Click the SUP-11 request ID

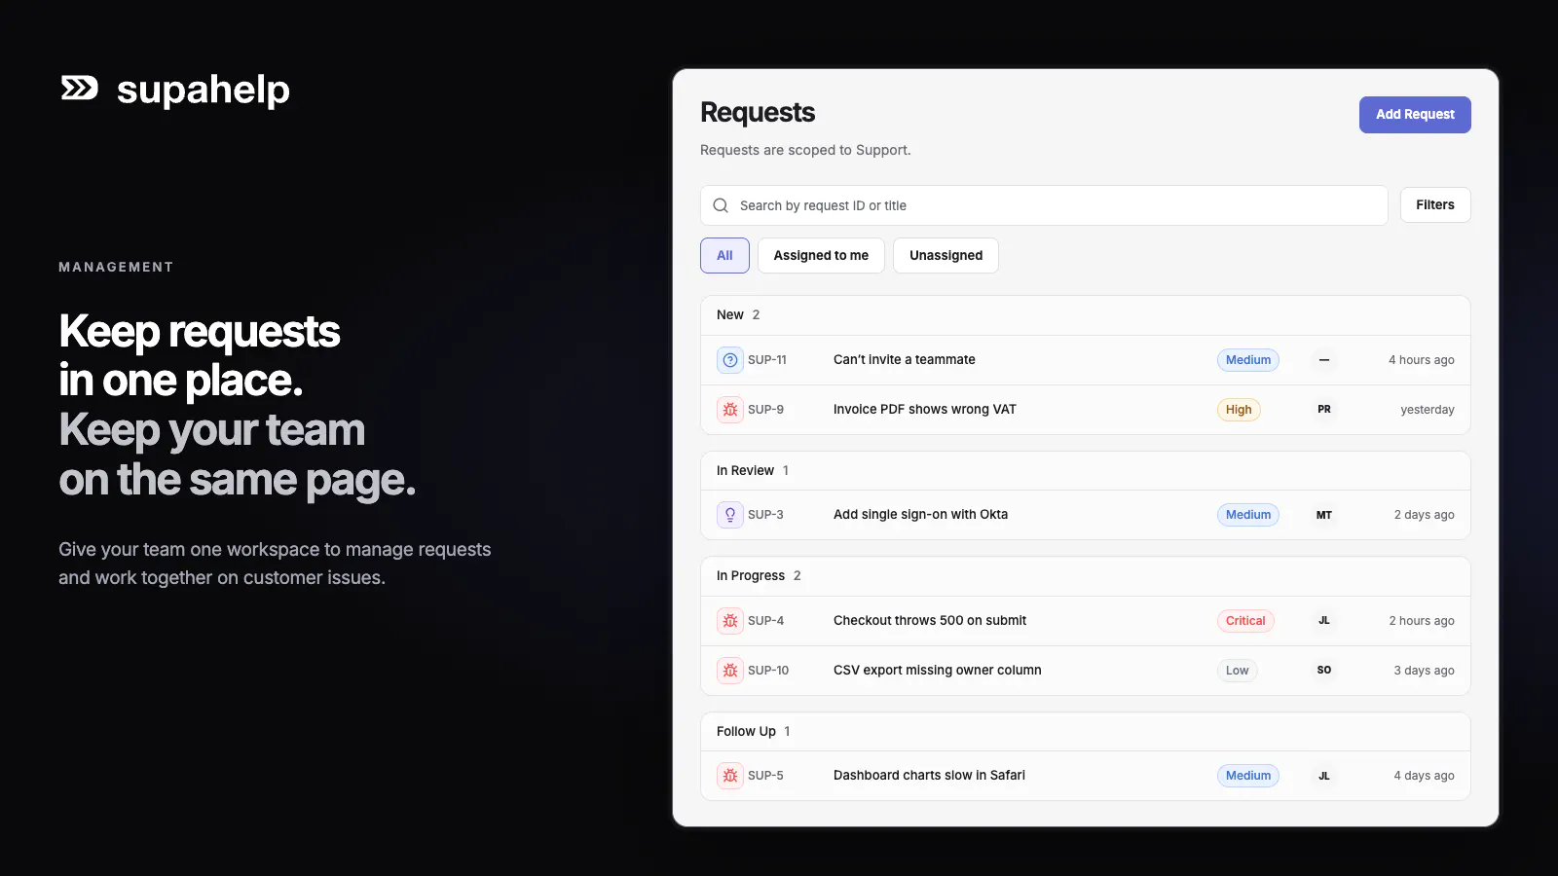click(x=767, y=360)
